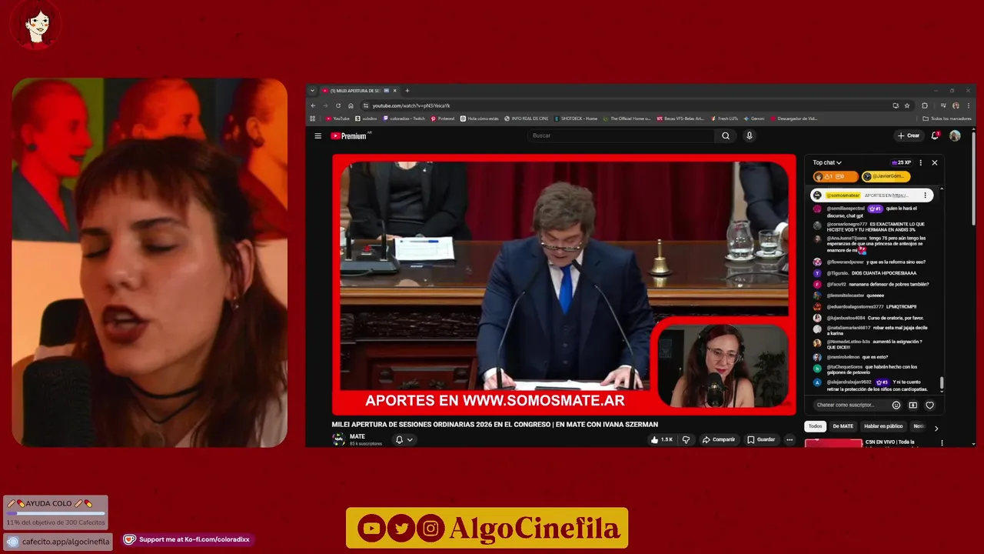This screenshot has width=984, height=554.
Task: Click the Crear button on YouTube
Action: (x=909, y=135)
